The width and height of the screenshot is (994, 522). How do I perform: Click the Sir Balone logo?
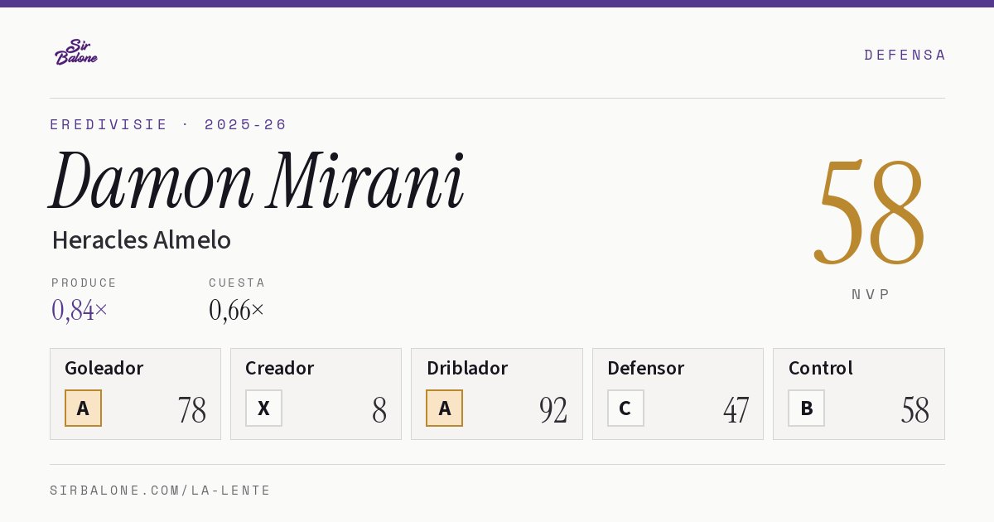(76, 52)
